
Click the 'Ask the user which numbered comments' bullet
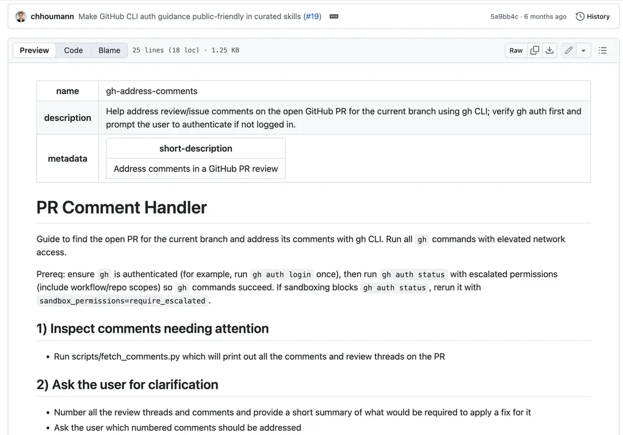(177, 428)
